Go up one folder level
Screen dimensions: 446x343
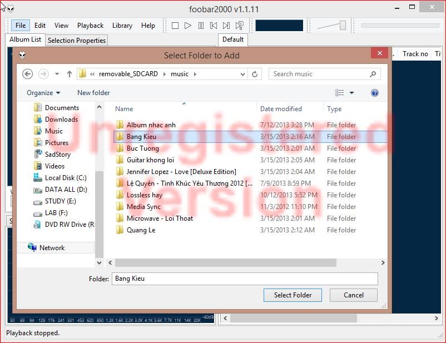(x=70, y=74)
